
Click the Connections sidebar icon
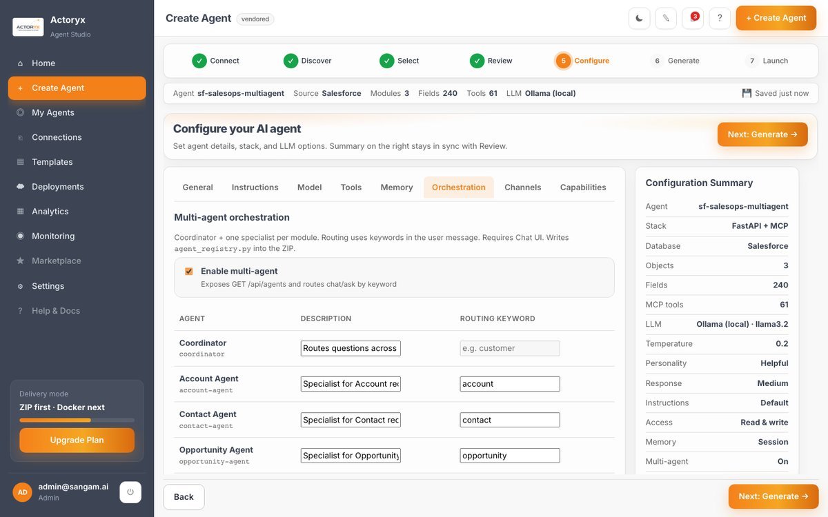click(x=20, y=137)
